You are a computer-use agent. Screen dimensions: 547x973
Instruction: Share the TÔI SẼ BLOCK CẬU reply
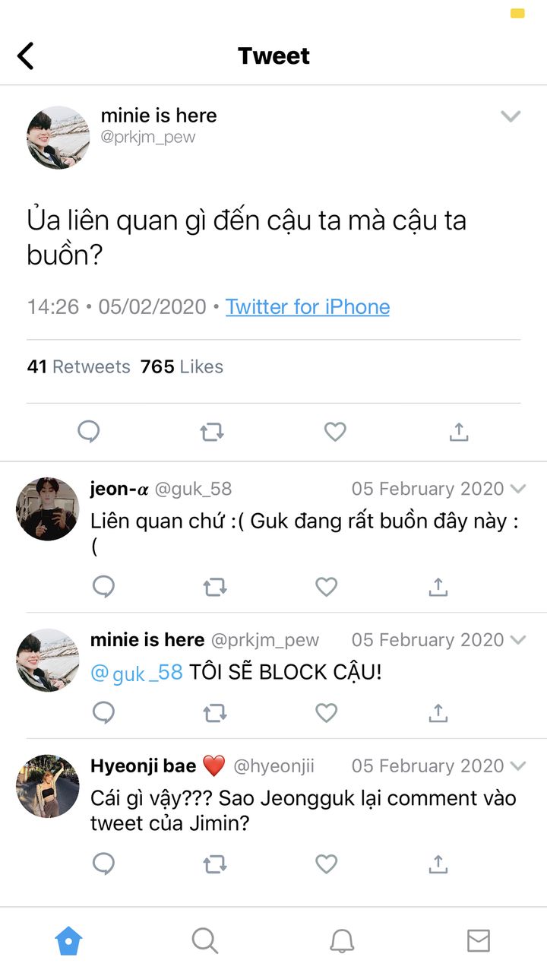click(438, 712)
